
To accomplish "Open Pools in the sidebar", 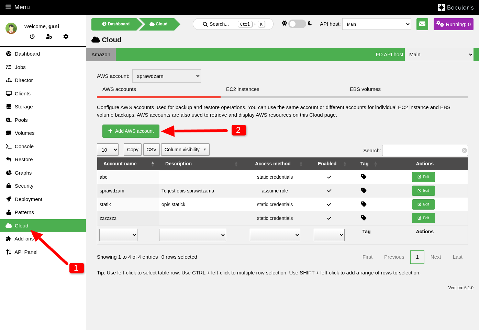I will pyautogui.click(x=43, y=120).
